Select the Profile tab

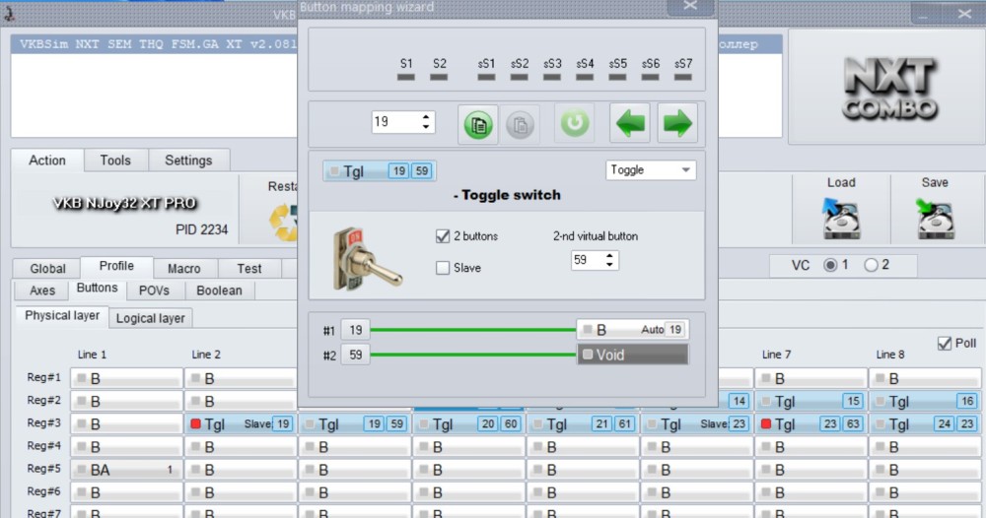(117, 266)
